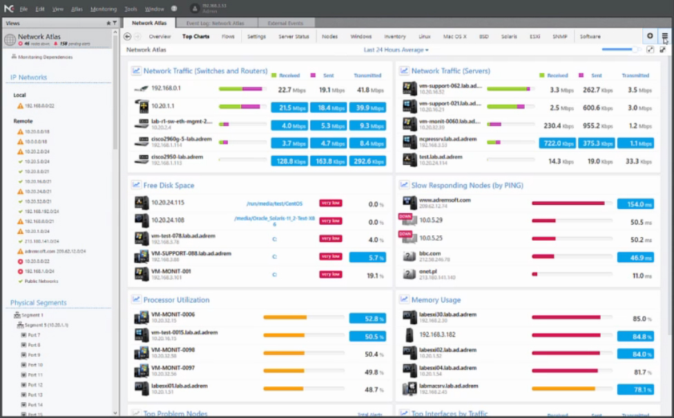Click the 192.168.0.0/22 local network entry
Screen dimensions: 674x418
click(x=39, y=106)
